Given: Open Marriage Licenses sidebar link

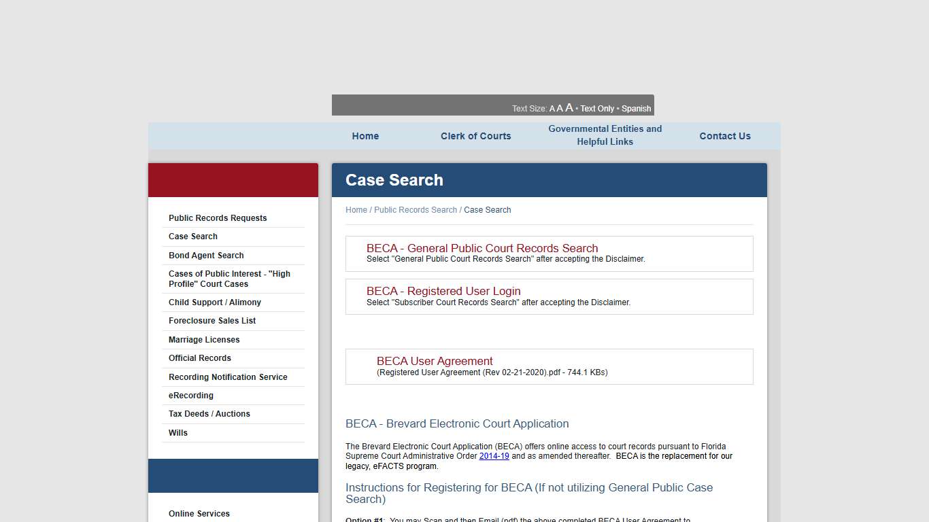Looking at the screenshot, I should click(x=204, y=339).
